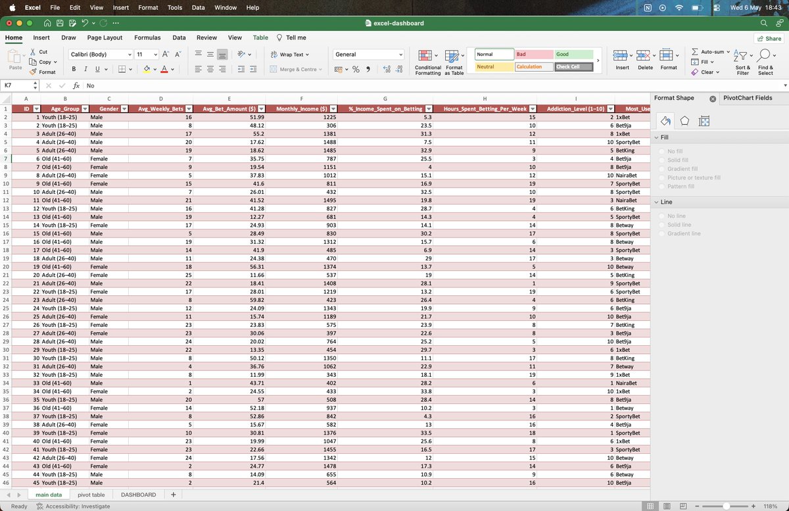Click the Cut scissors icon
The width and height of the screenshot is (789, 511).
click(33, 52)
